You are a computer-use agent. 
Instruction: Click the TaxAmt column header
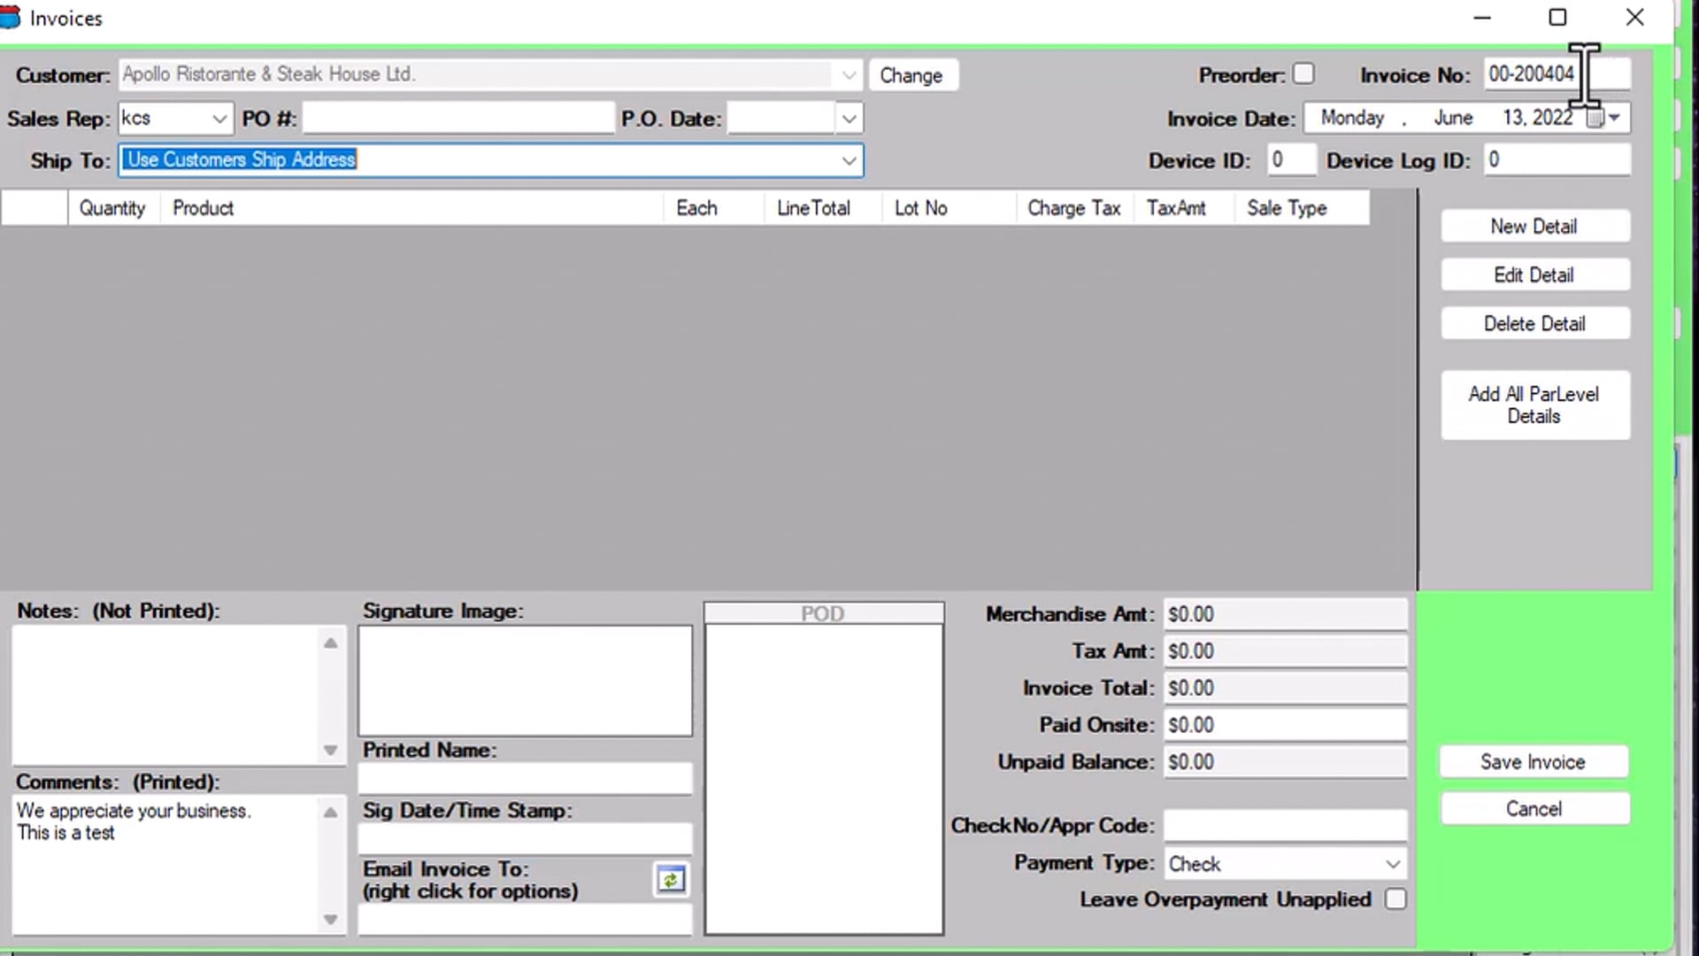pyautogui.click(x=1184, y=208)
